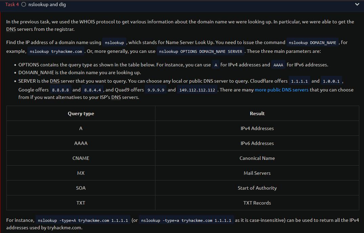Click the SOA table cell
This screenshot has height=233, width=364.
coord(81,188)
